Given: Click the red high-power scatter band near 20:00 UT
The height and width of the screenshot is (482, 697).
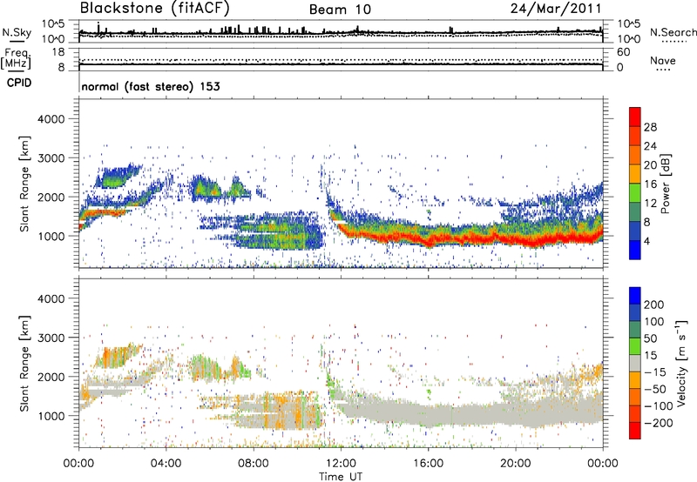Looking at the screenshot, I should coord(518,240).
